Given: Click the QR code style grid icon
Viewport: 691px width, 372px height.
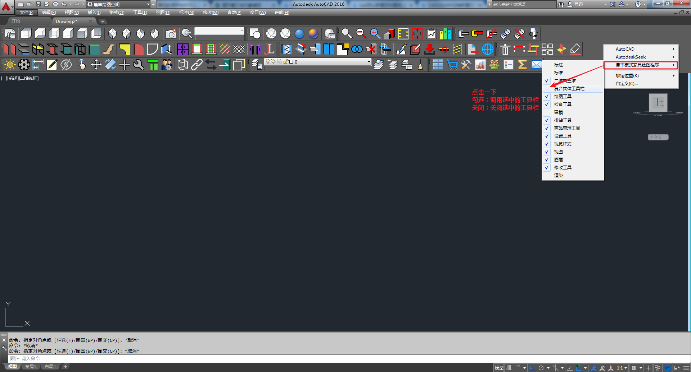Looking at the screenshot, I should tap(547, 49).
